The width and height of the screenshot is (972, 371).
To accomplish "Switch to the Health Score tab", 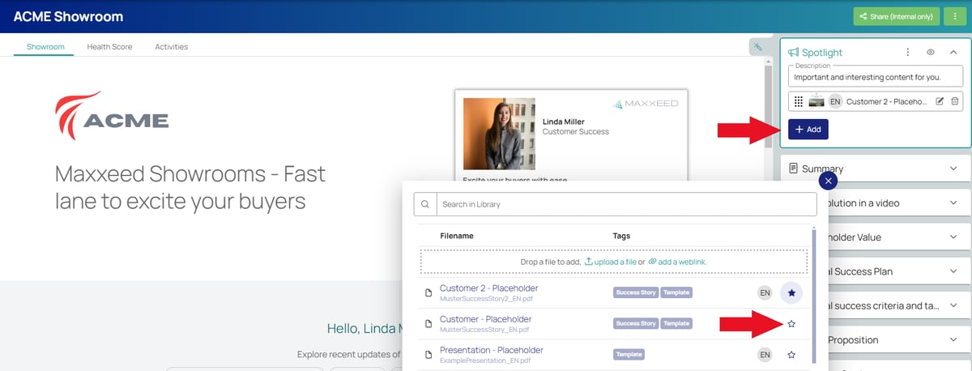I will pos(109,47).
